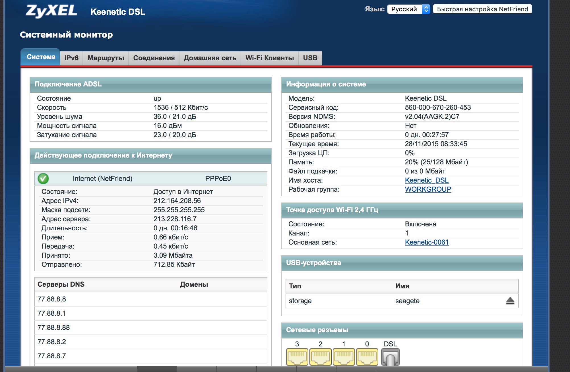Click Быстрая настройка NetFriend button
This screenshot has width=570, height=372.
pos(482,9)
